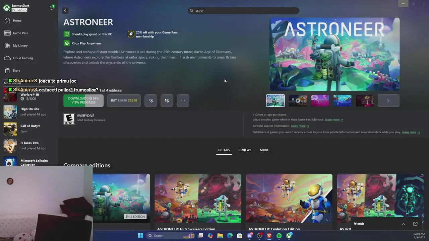Select the first ASTRONEER screenshot thumbnail

(x=275, y=100)
